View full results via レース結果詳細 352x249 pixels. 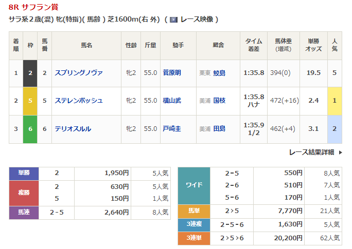(x=312, y=152)
